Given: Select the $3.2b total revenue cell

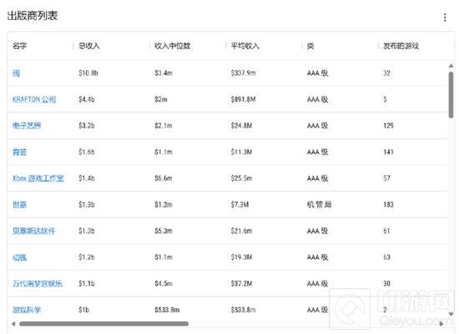Looking at the screenshot, I should tap(87, 126).
